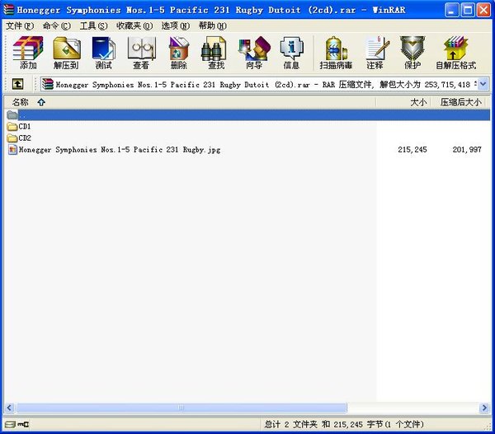The image size is (495, 434).
Task: Click the RAR archive icon in address bar
Action: [48, 84]
